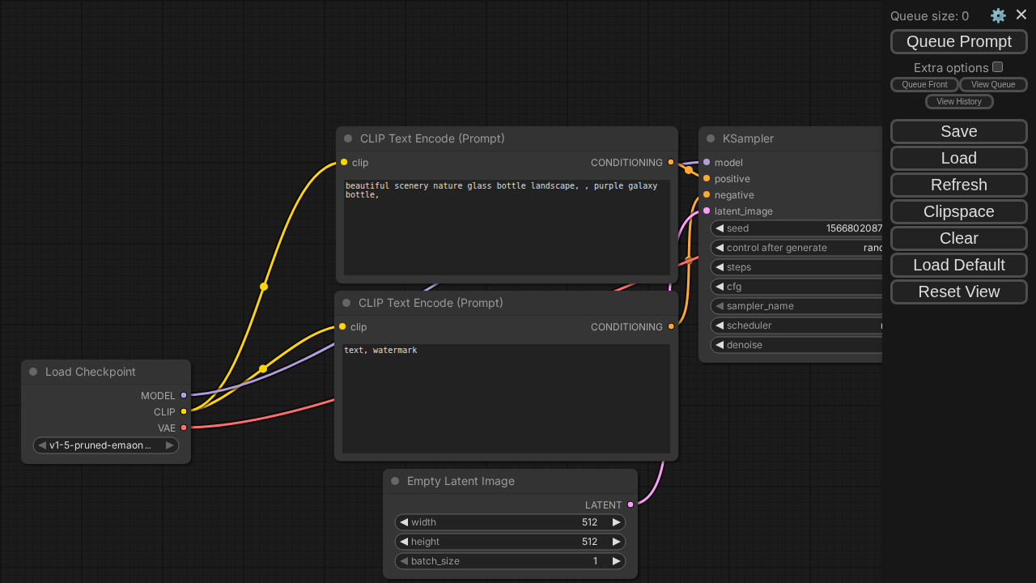Viewport: 1036px width, 583px height.
Task: Increase width with the right arrow
Action: click(616, 522)
